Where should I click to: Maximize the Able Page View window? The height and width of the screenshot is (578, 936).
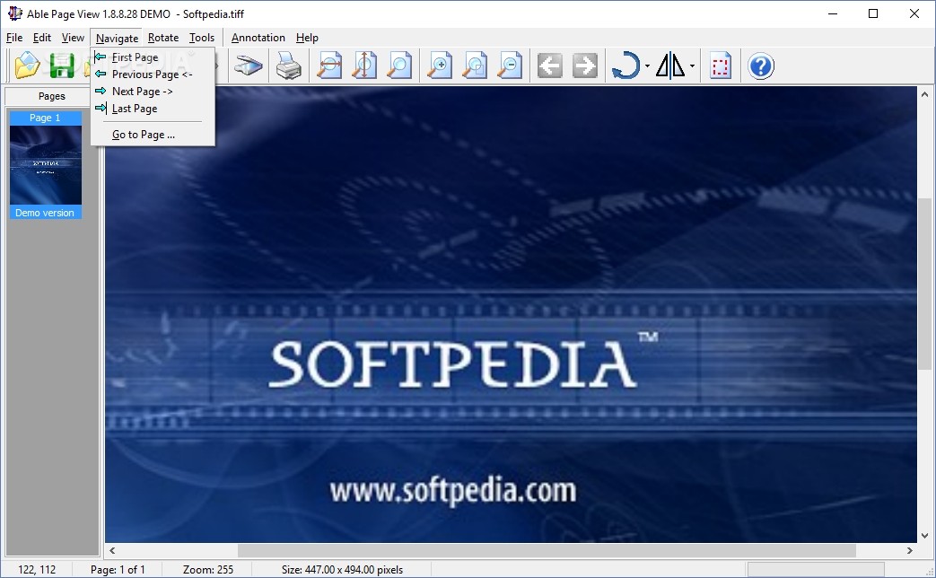(872, 13)
